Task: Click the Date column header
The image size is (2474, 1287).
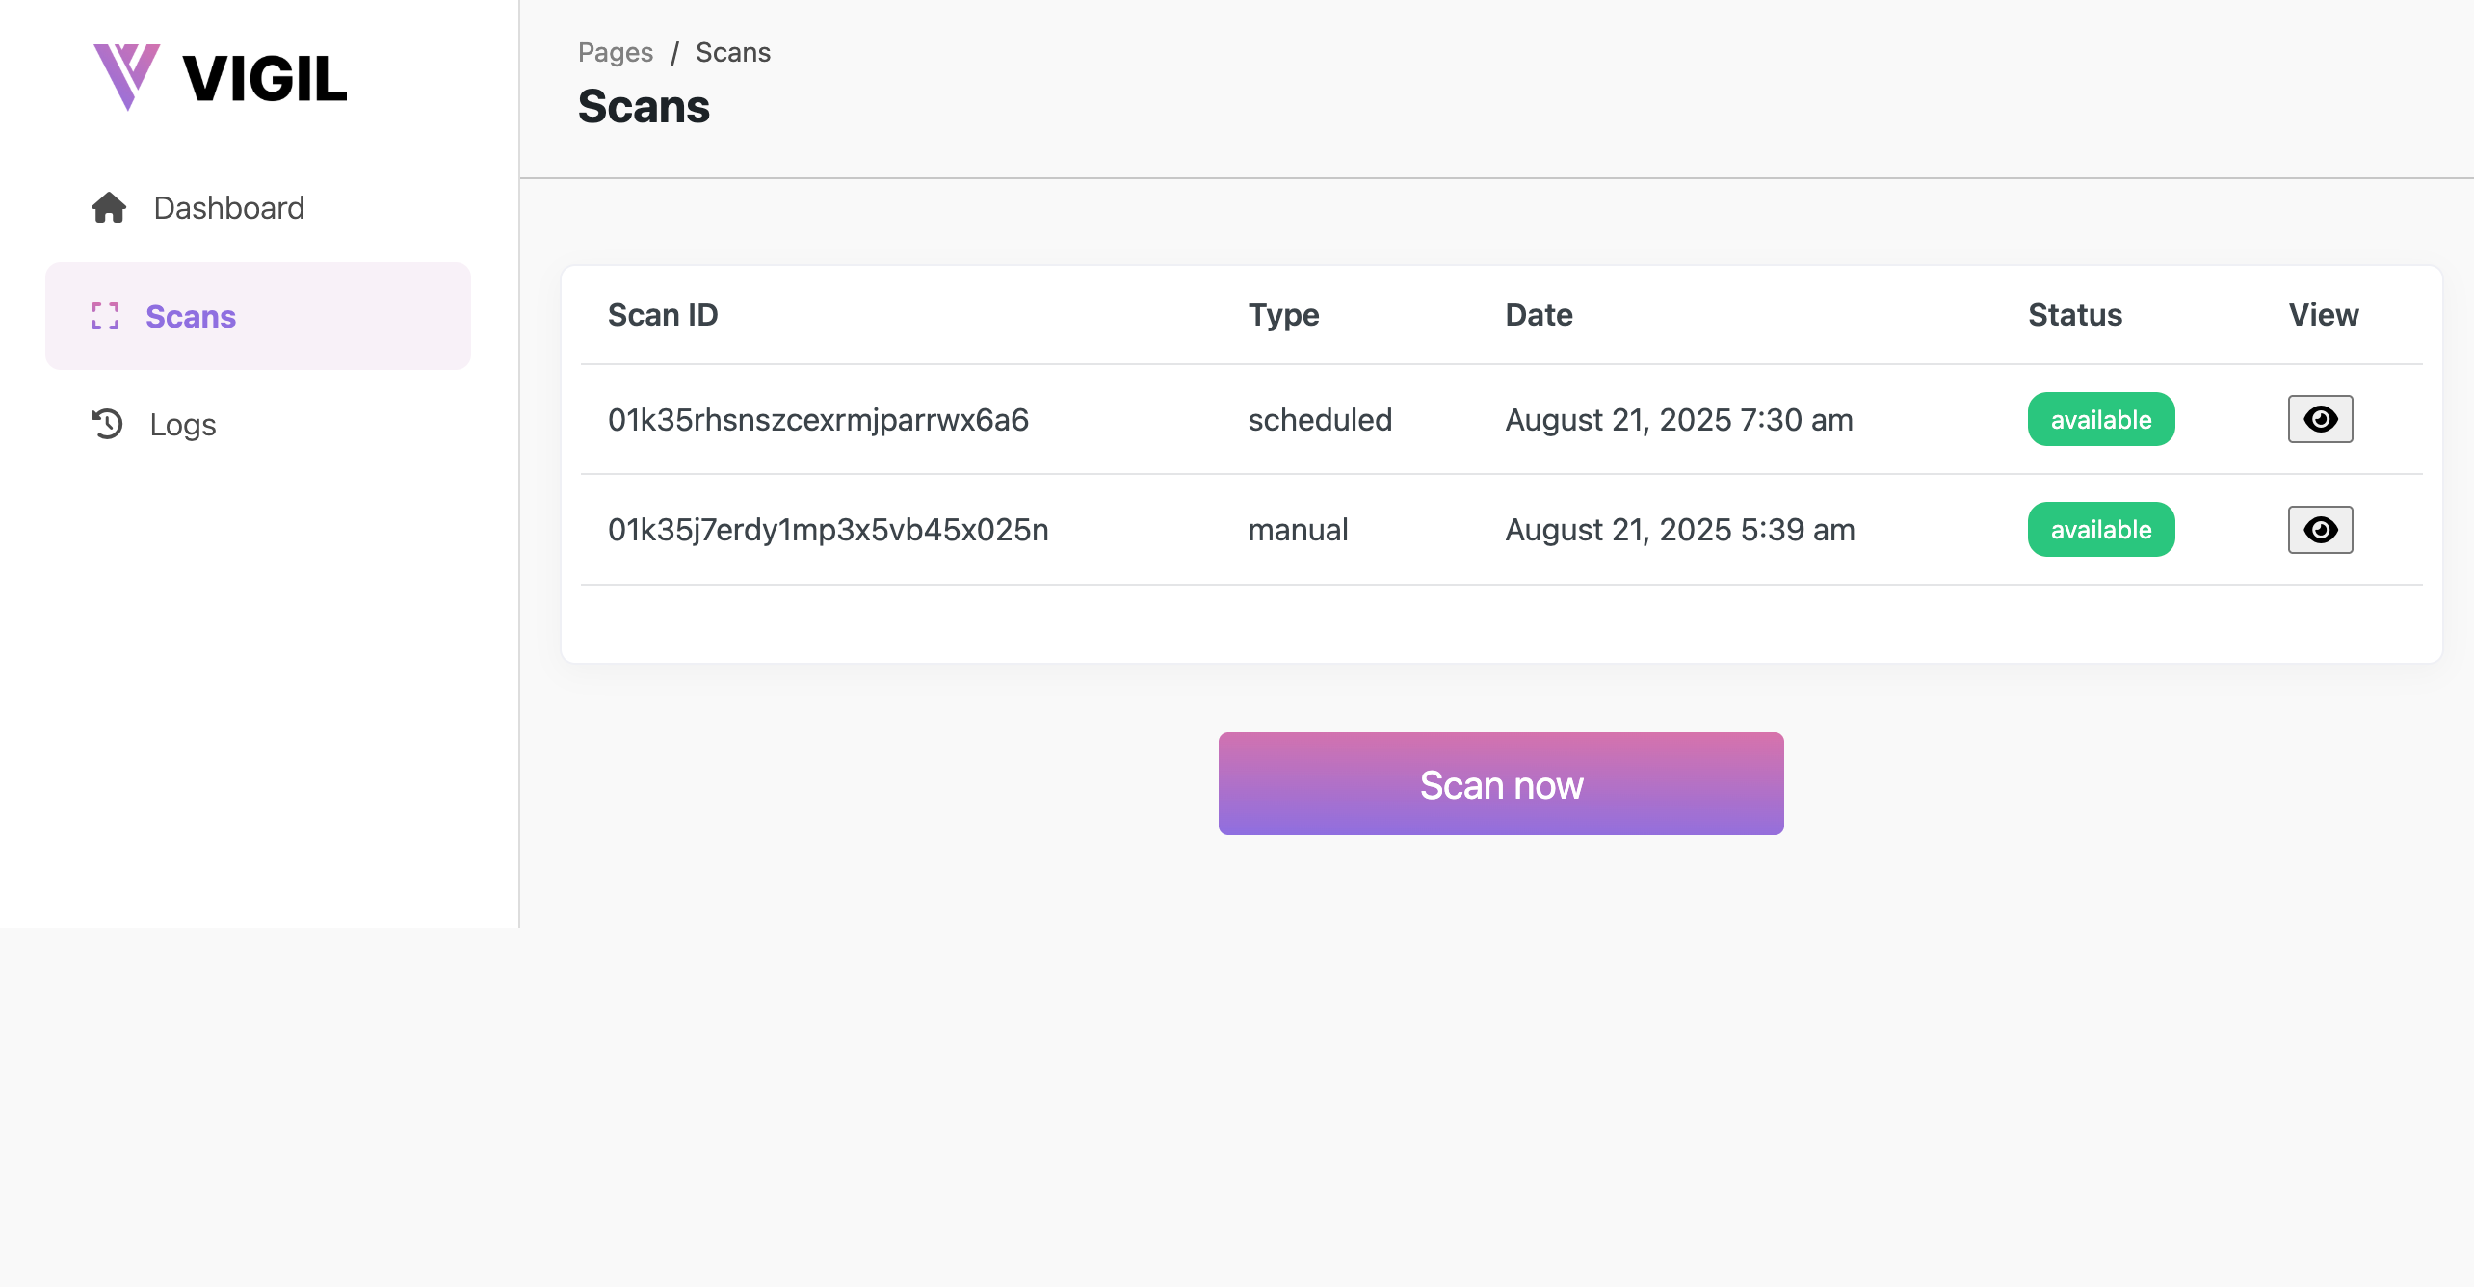Action: pos(1539,315)
